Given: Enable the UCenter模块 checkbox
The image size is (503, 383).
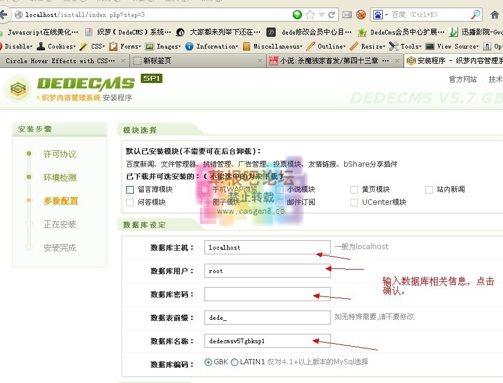Looking at the screenshot, I should (x=354, y=202).
